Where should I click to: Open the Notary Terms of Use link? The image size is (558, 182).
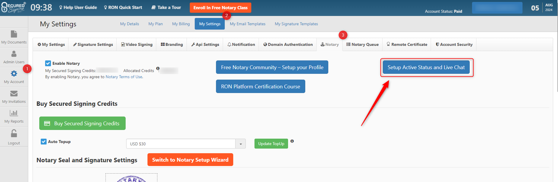[x=124, y=77]
